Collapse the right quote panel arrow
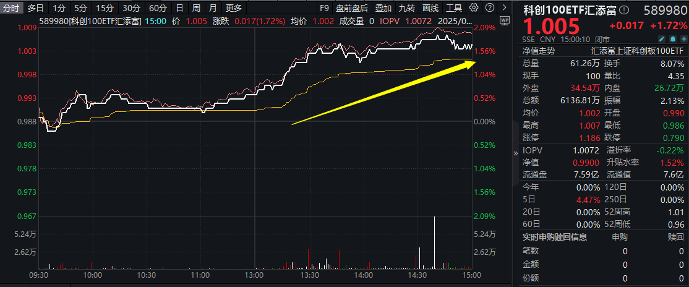This screenshot has width=689, height=287. tap(516, 153)
